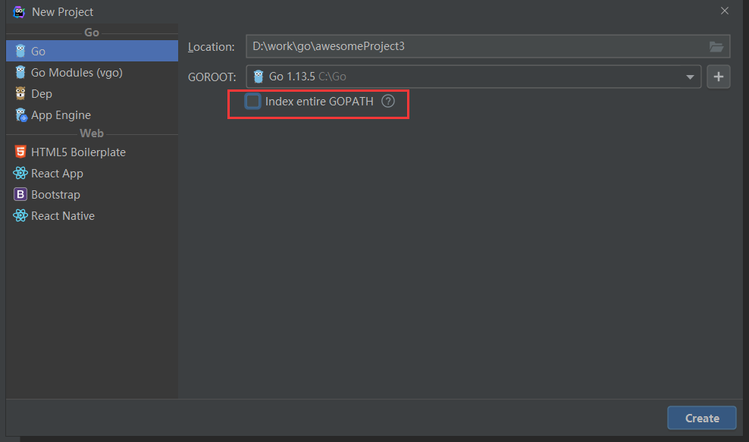This screenshot has height=442, width=749.
Task: Close the New Project dialog
Action: point(724,11)
